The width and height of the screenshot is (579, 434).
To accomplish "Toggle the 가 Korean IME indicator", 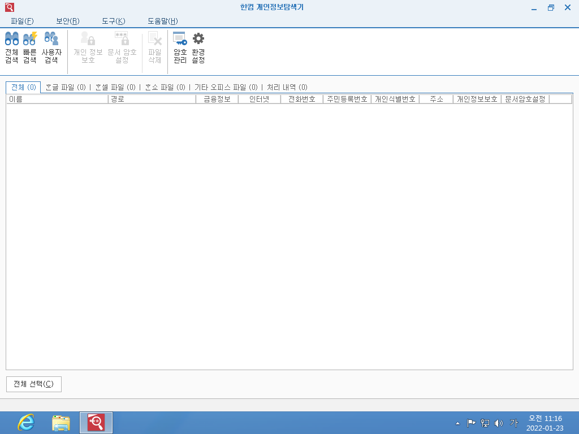I will pyautogui.click(x=513, y=423).
